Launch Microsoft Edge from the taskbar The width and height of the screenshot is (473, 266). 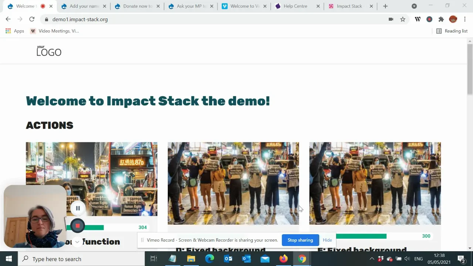[210, 259]
